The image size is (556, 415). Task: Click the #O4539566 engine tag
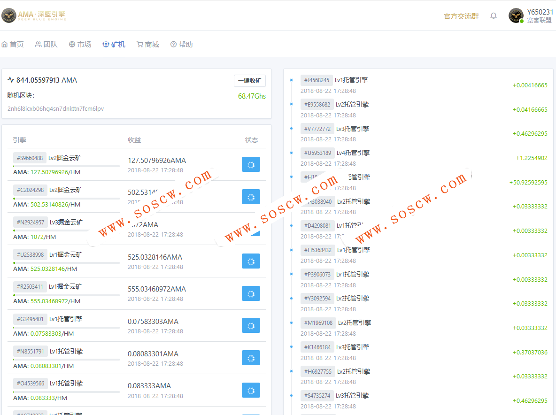point(31,384)
